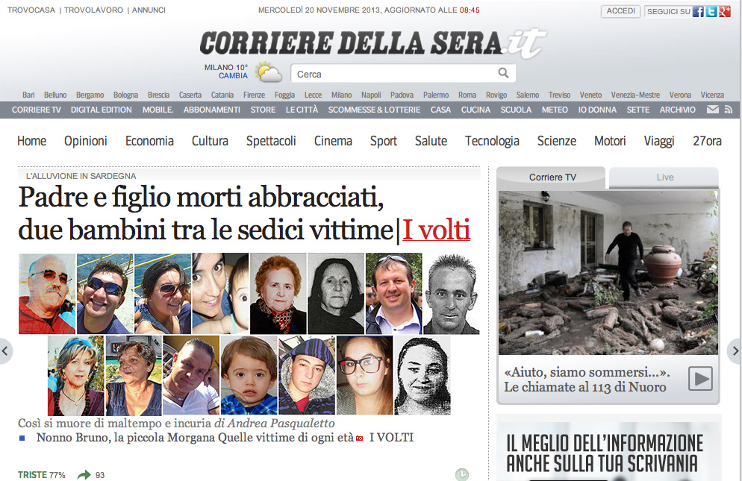Switch to the Live video tab

tap(663, 177)
